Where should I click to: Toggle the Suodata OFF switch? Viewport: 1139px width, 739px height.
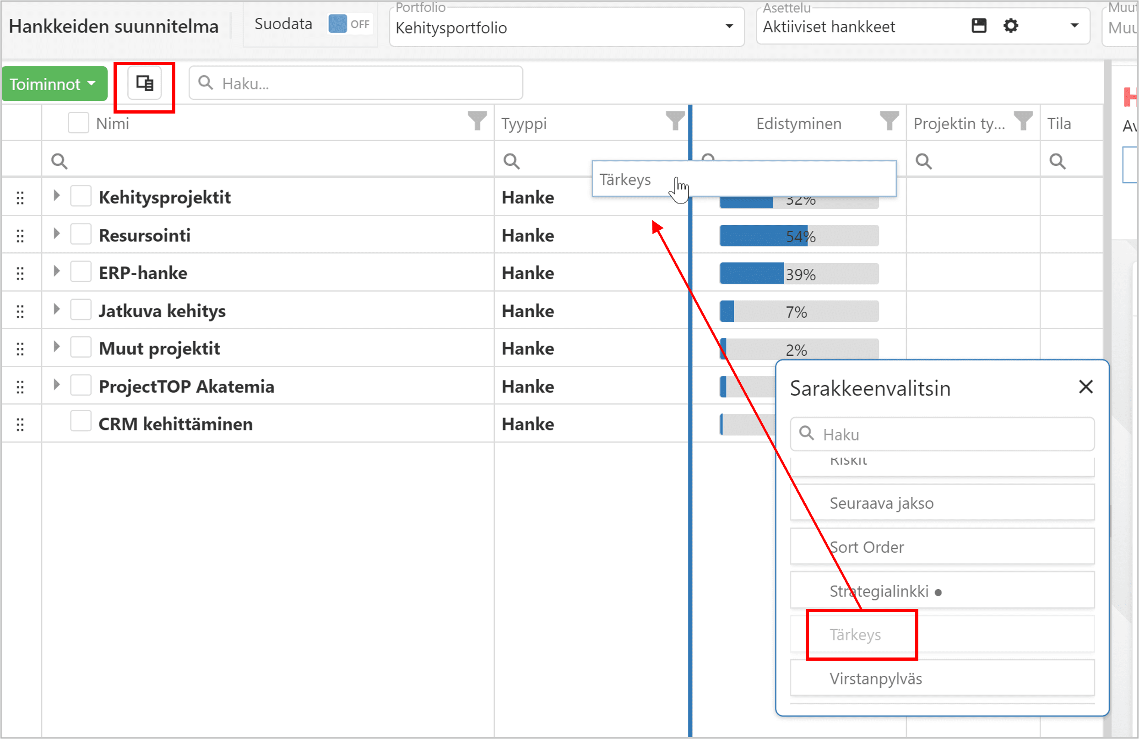click(350, 24)
